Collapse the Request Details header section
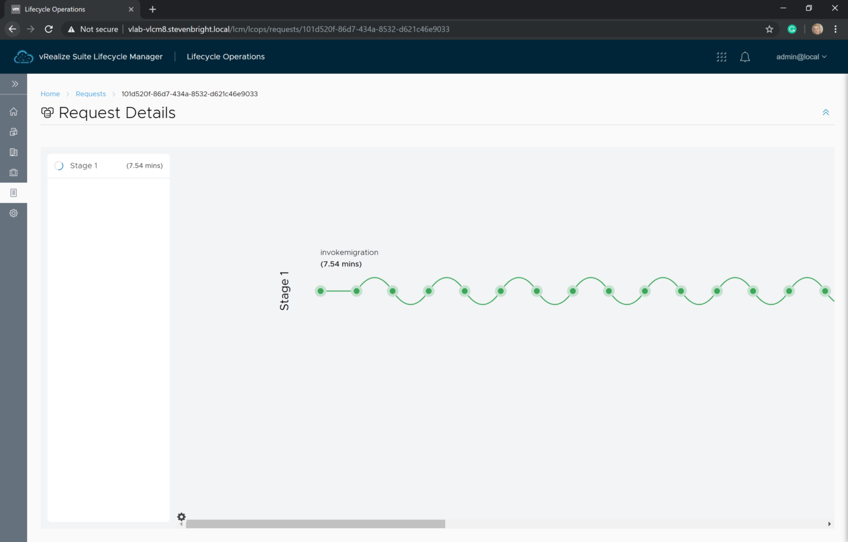 pos(825,112)
